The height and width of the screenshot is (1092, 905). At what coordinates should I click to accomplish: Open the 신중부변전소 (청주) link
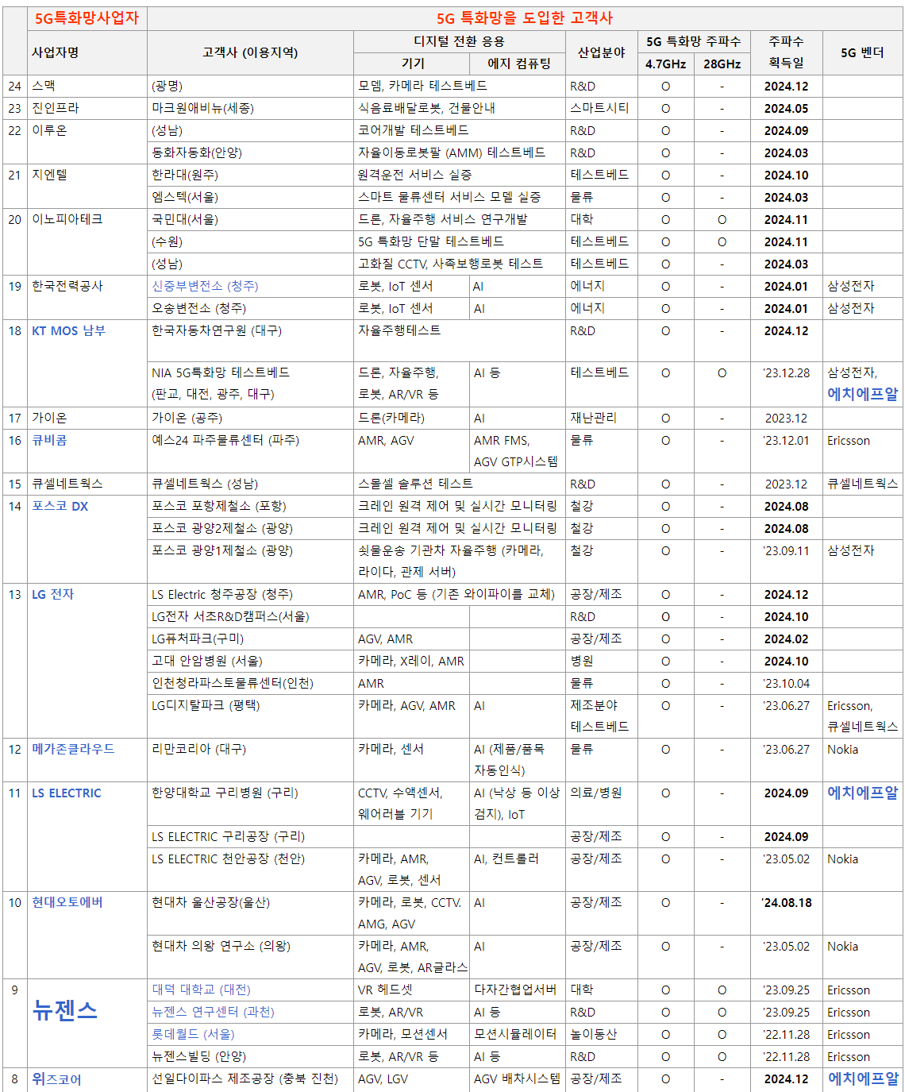(x=205, y=286)
